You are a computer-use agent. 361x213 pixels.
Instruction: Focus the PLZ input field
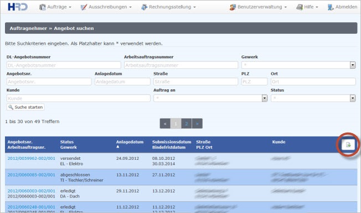click(x=254, y=82)
